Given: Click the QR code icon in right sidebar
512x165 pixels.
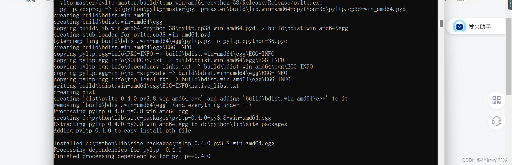Looking at the screenshot, I should pos(496,100).
